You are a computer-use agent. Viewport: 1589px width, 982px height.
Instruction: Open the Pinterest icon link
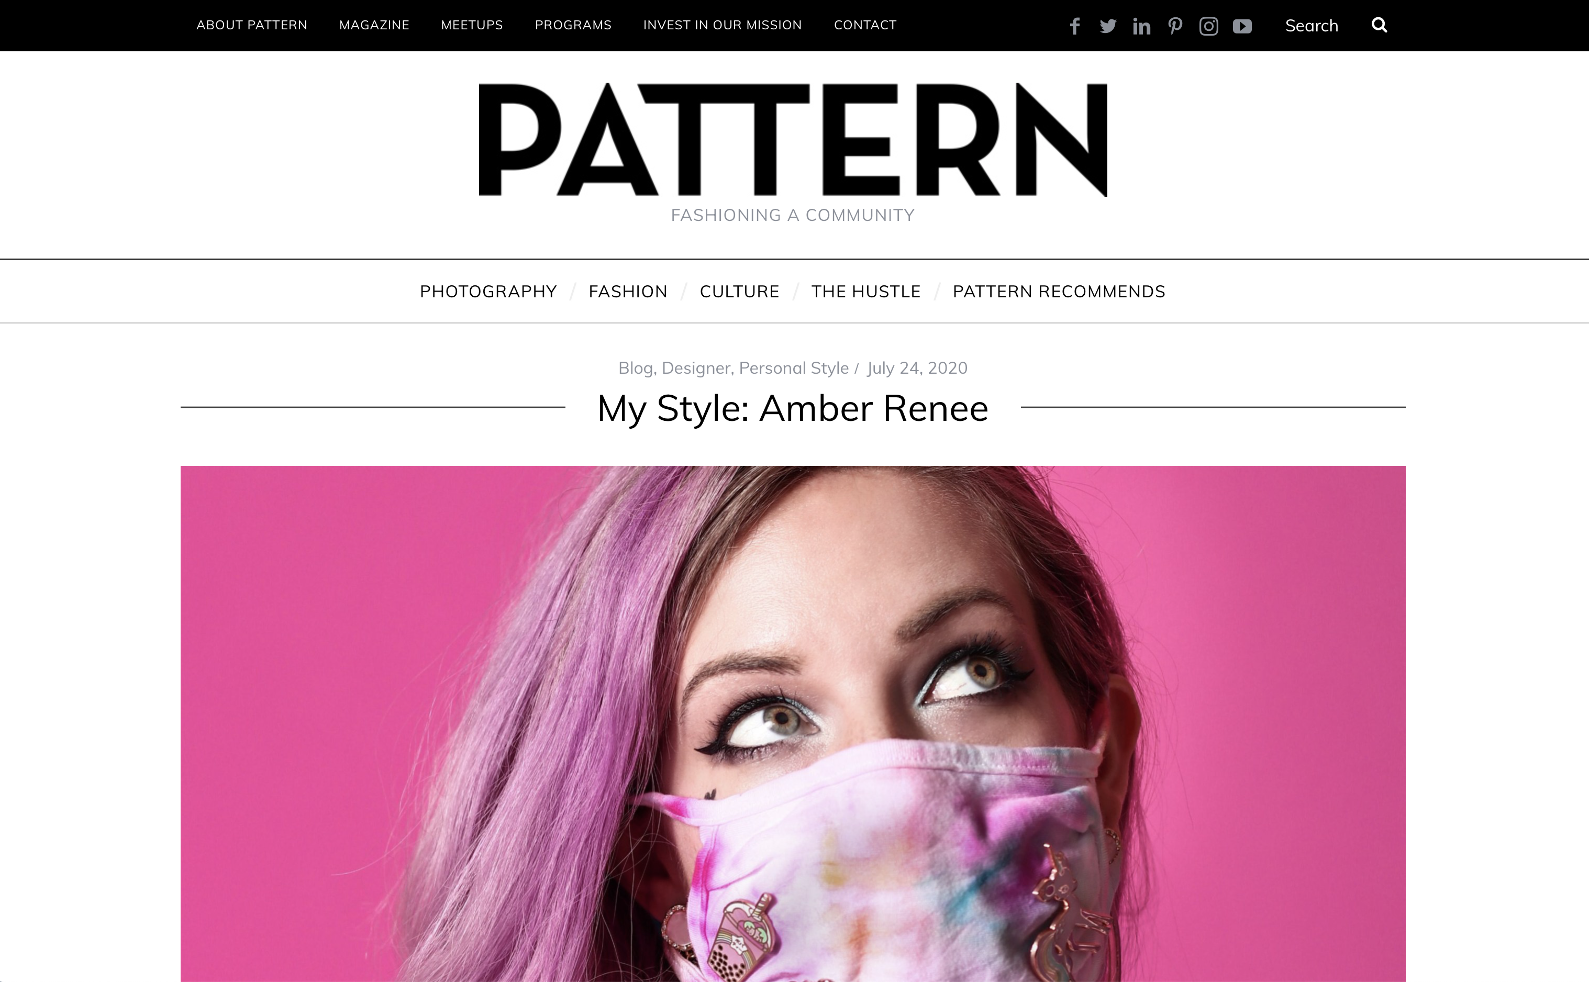(1174, 26)
